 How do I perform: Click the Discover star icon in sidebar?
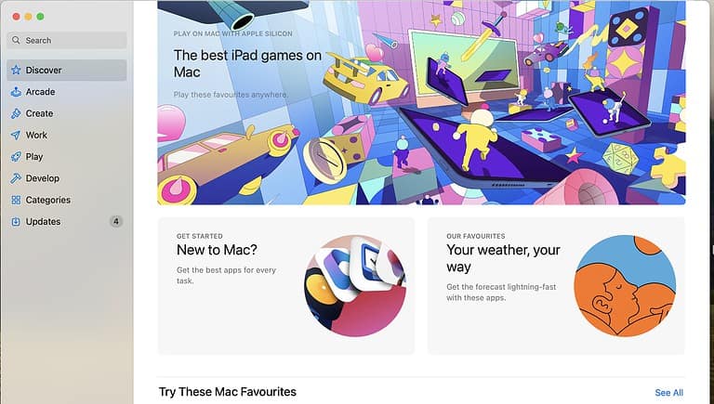(16, 70)
